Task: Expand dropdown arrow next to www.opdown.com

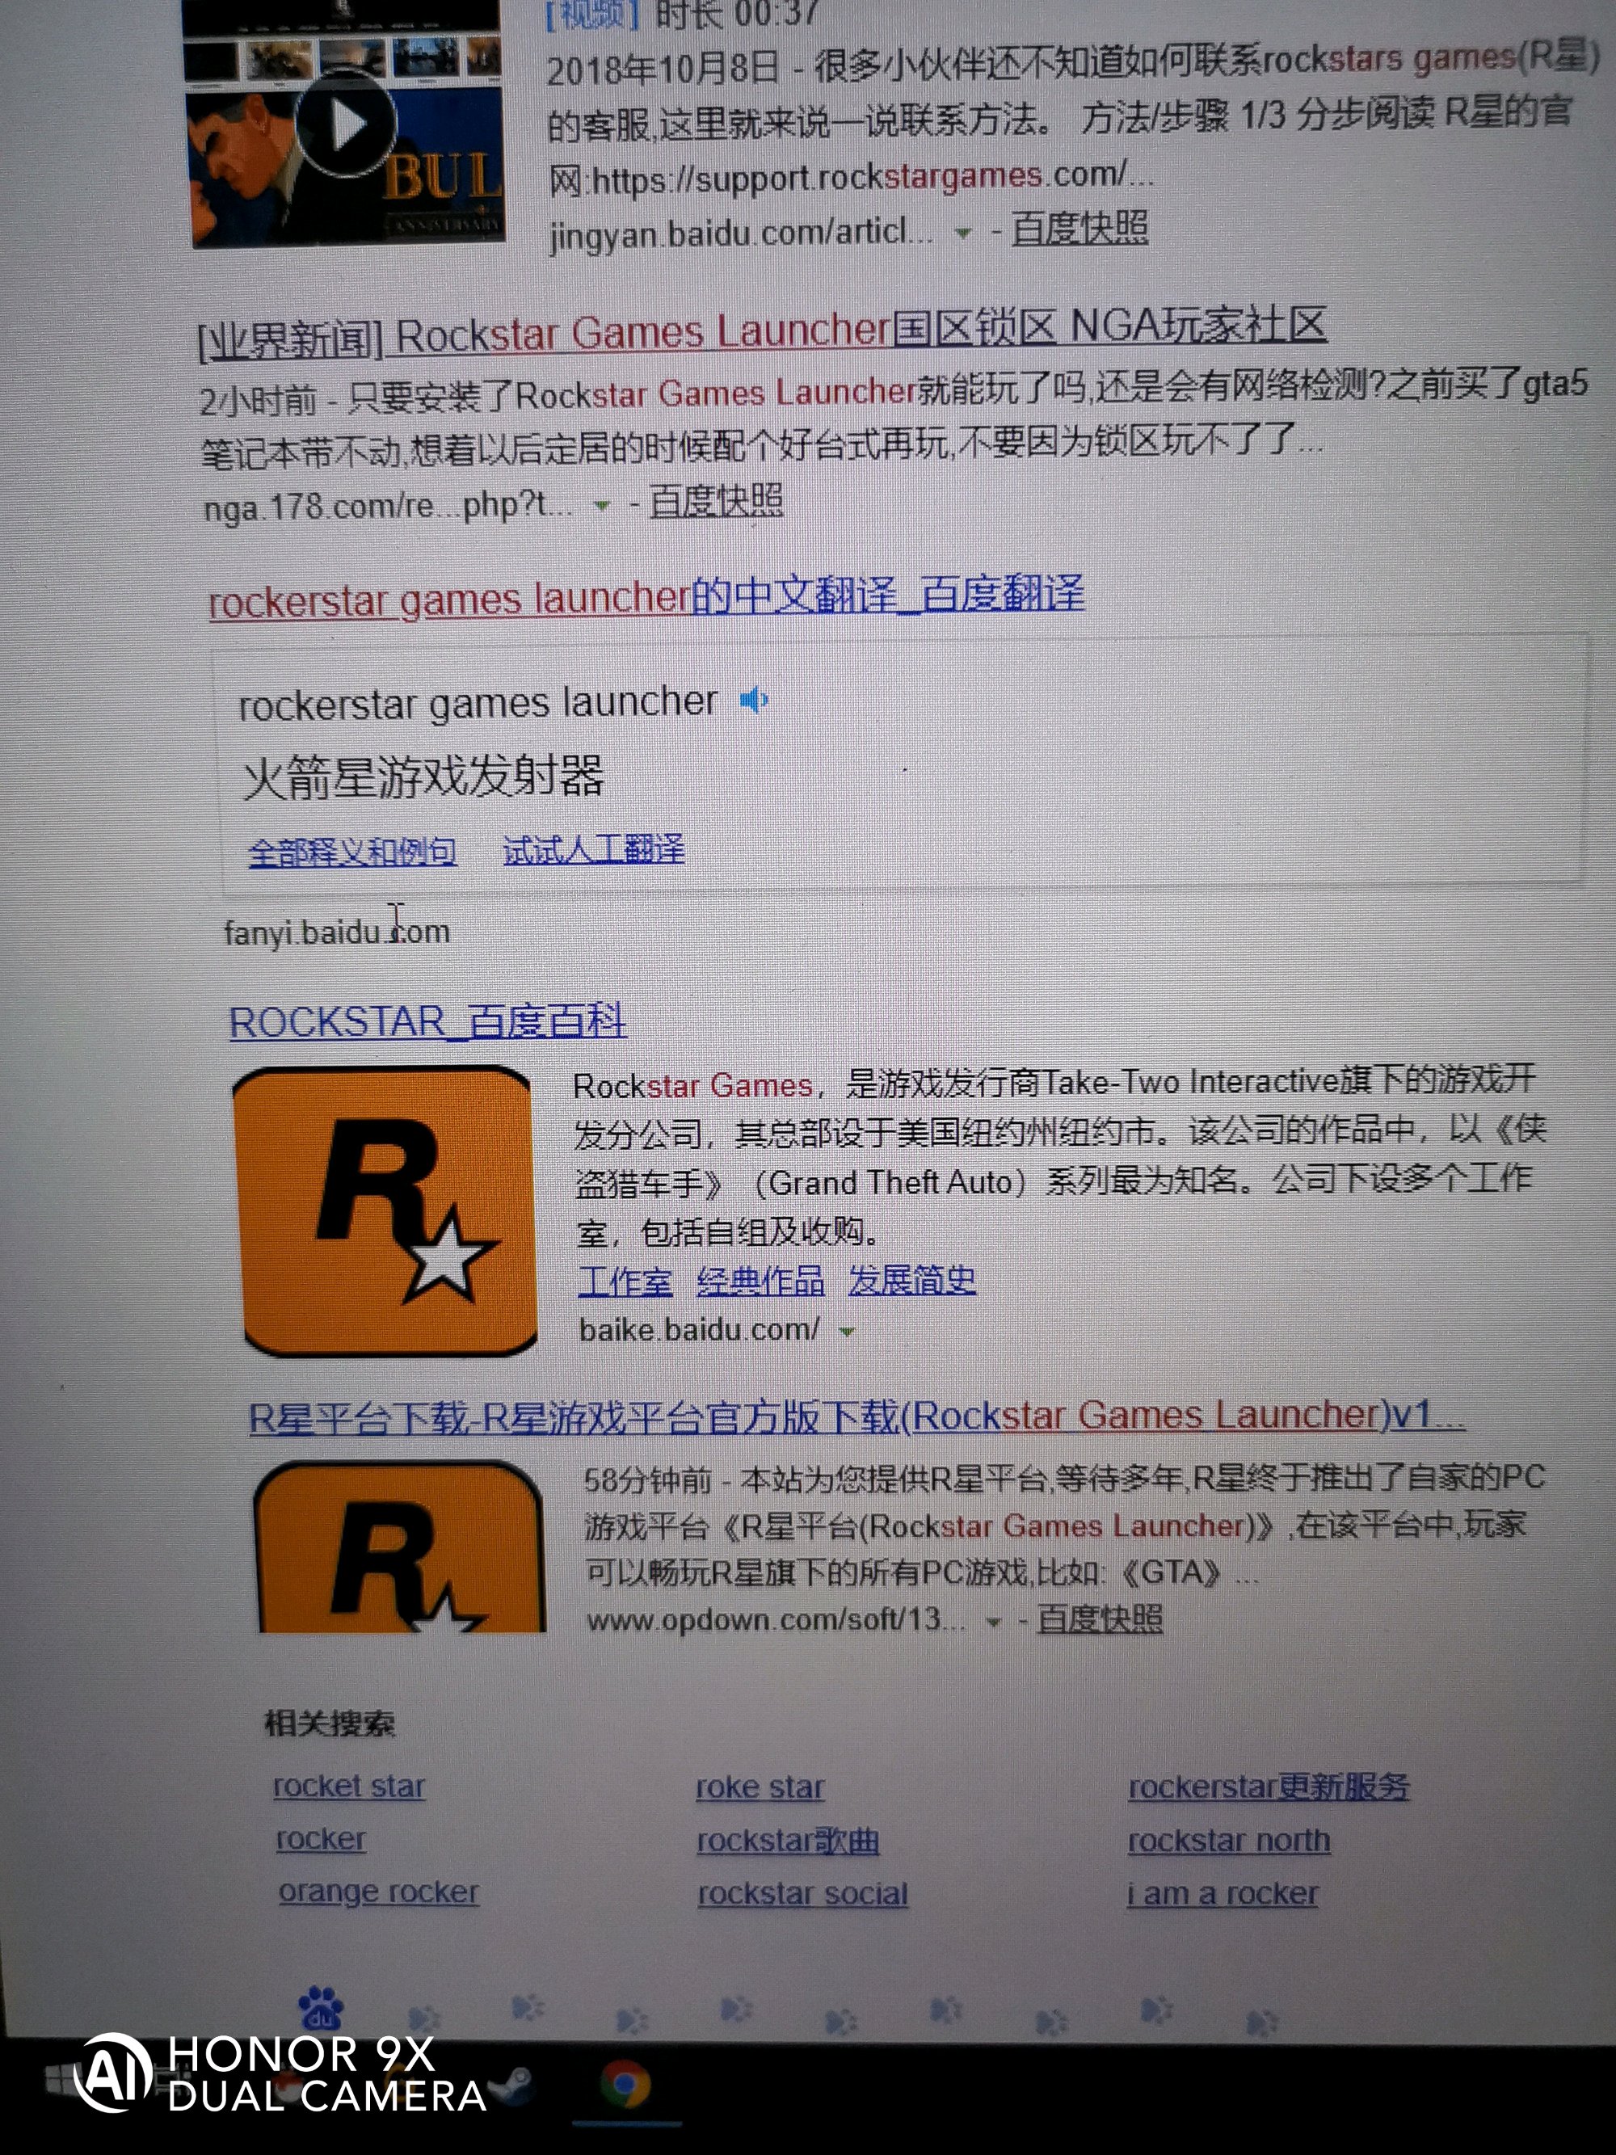Action: [x=994, y=1622]
